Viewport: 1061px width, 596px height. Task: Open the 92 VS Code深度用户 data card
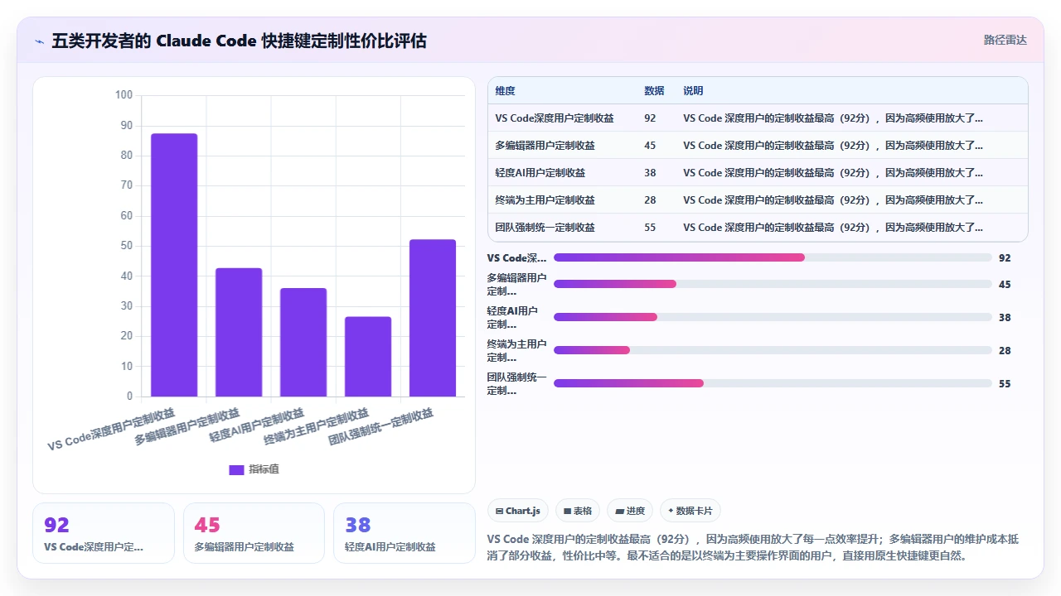[x=104, y=533]
